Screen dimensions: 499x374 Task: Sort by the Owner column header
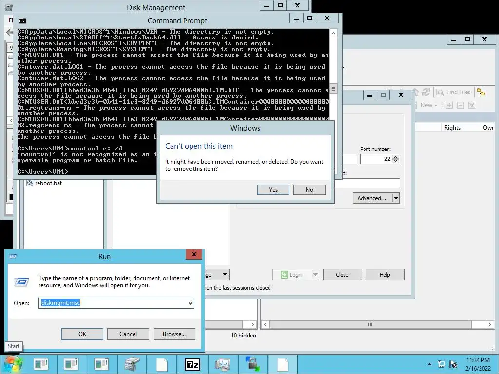(x=488, y=128)
